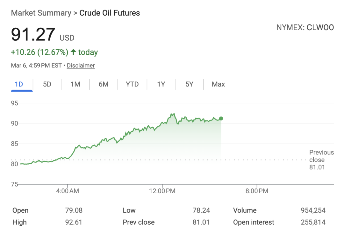Click the 12:00 PM axis label
Screen dimensions: 344x232
162,191
